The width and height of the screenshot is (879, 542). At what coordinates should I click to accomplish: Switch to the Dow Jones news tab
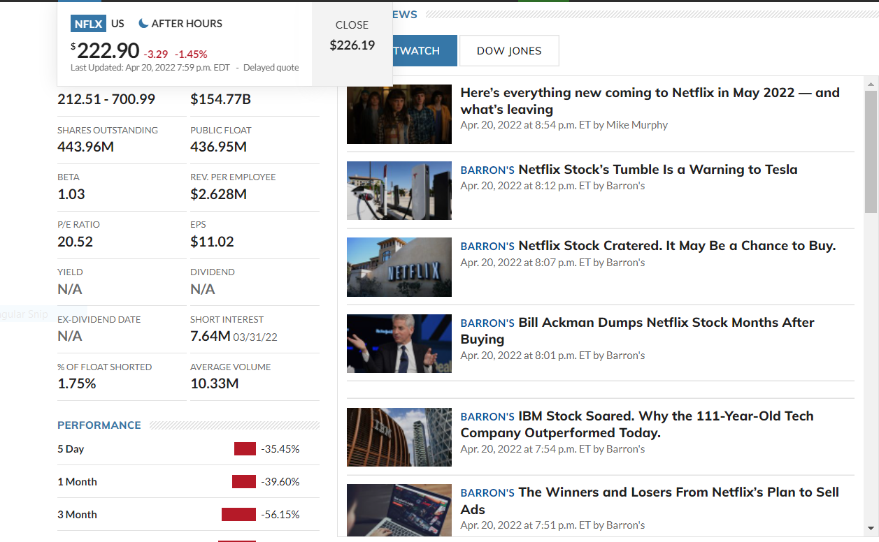(x=509, y=50)
